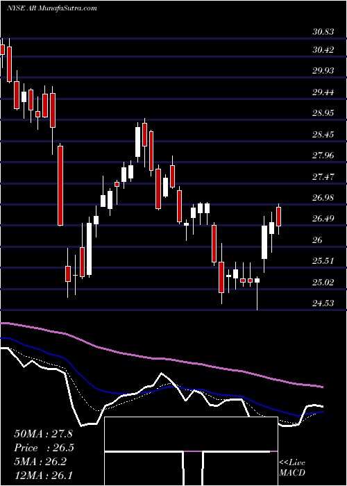Click the 26 price axis label
The image size is (347, 486).
pos(317,240)
